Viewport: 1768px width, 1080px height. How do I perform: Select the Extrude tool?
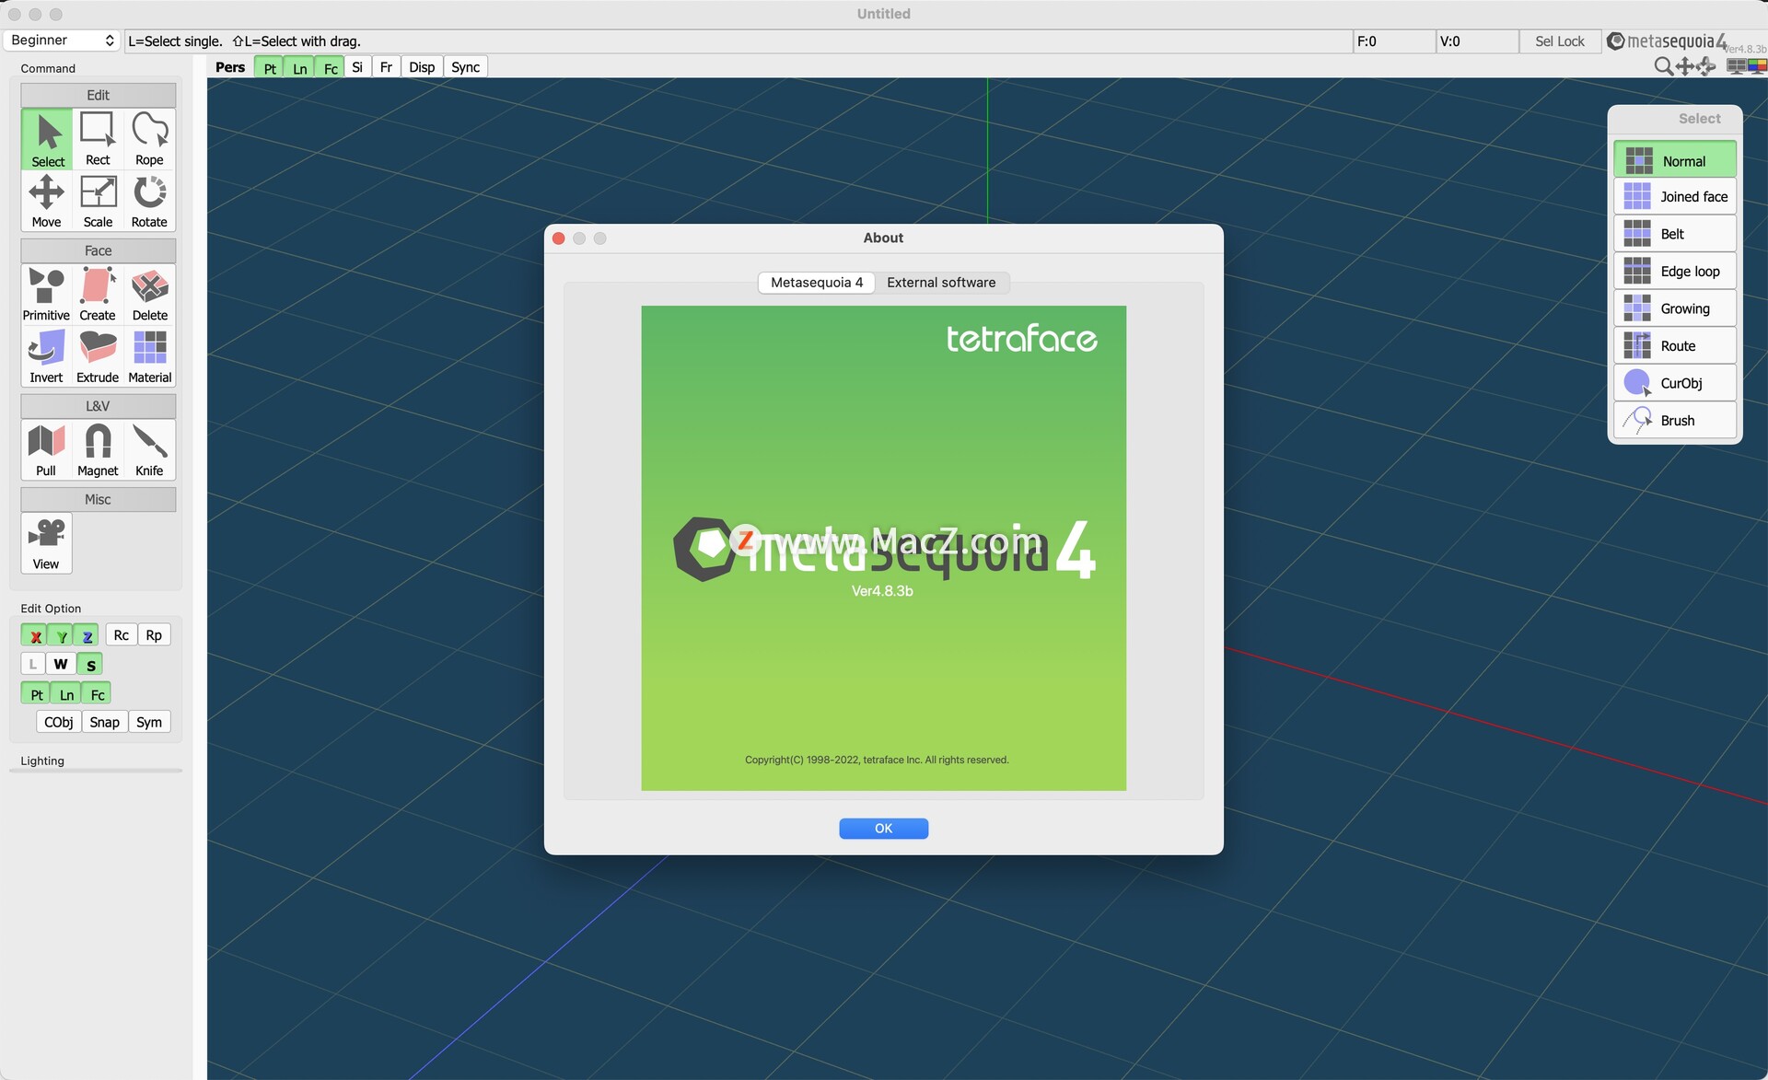click(98, 355)
